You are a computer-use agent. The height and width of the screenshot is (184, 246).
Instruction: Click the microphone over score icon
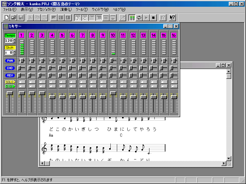122,18
